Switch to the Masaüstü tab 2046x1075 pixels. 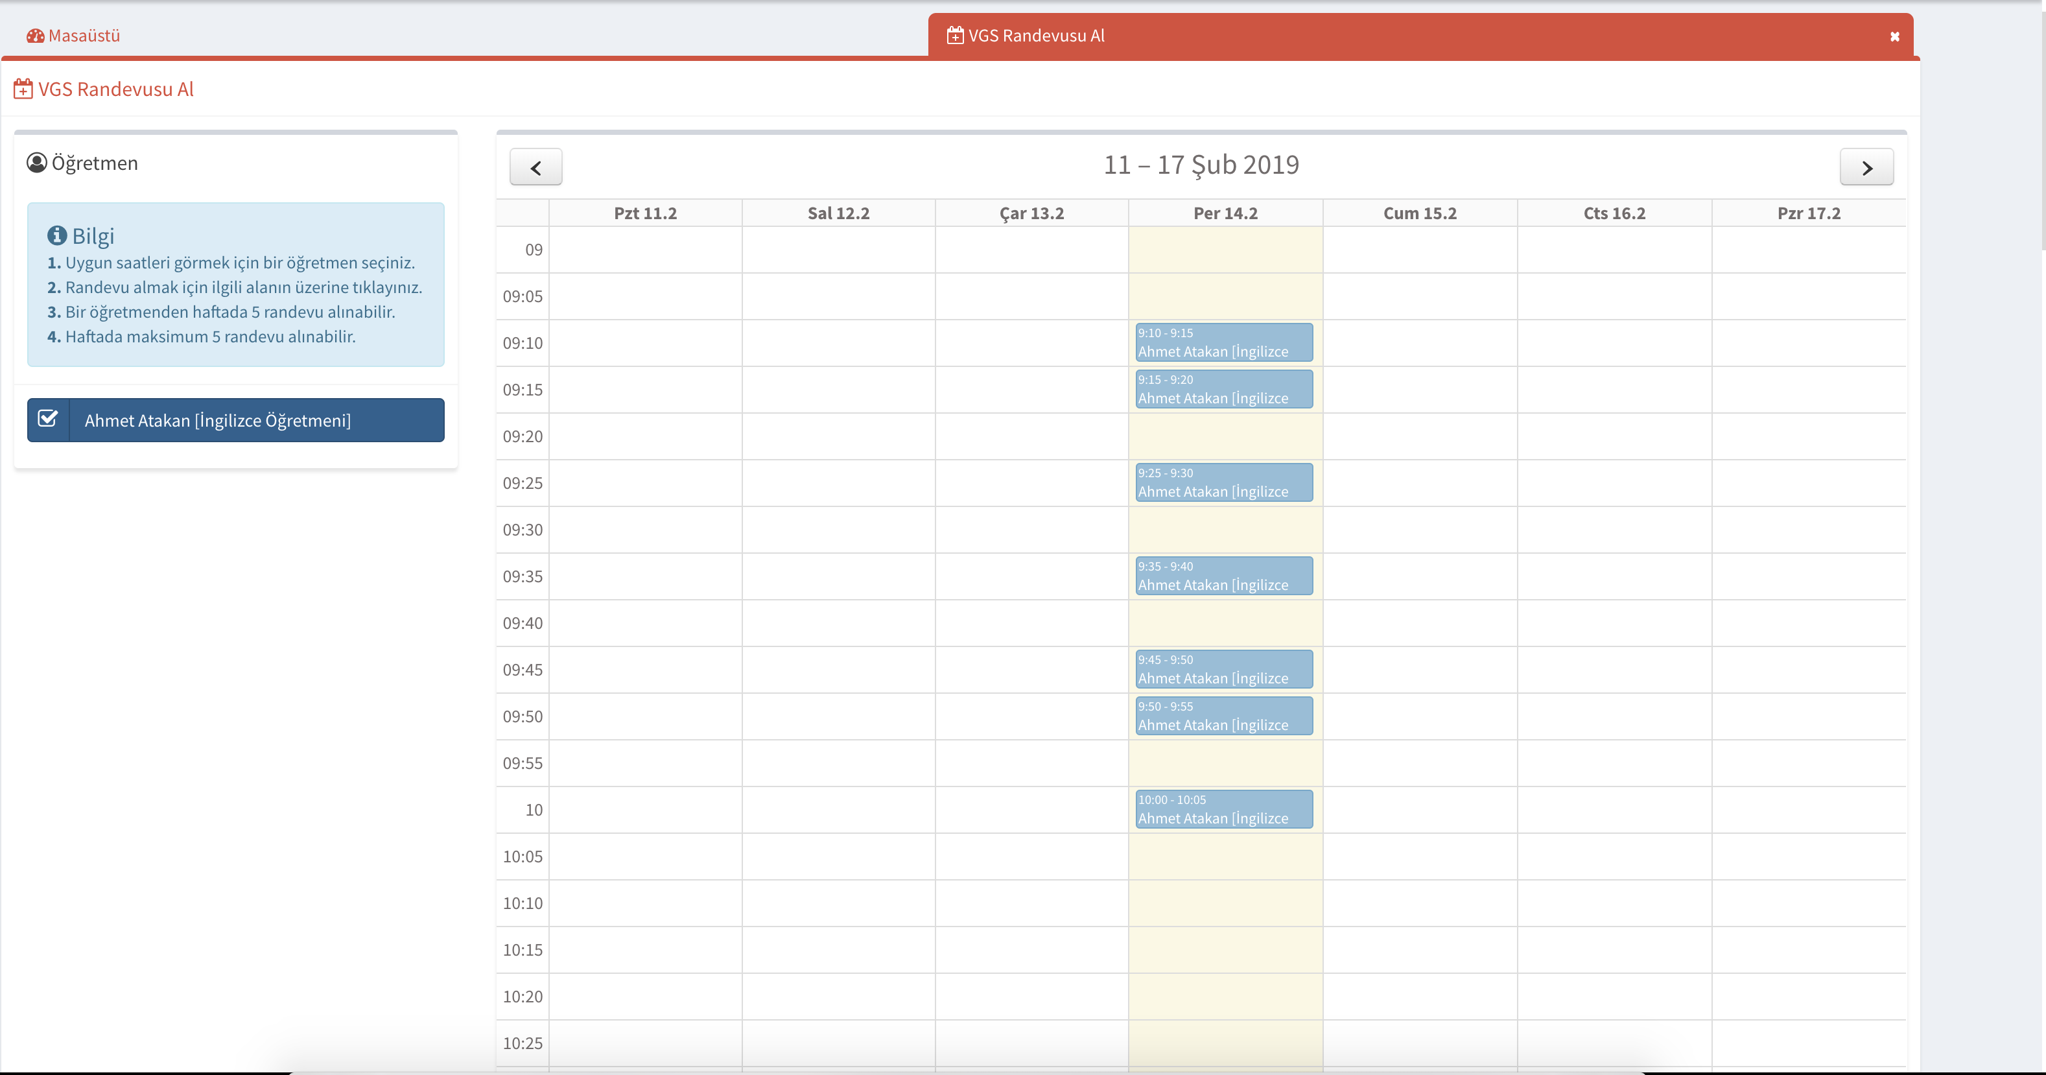[73, 36]
